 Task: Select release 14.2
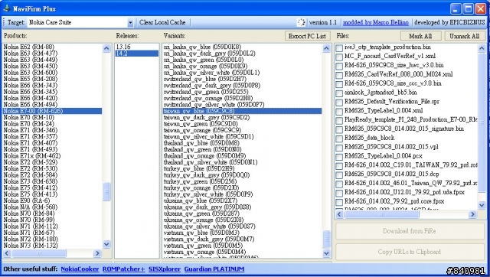137,54
